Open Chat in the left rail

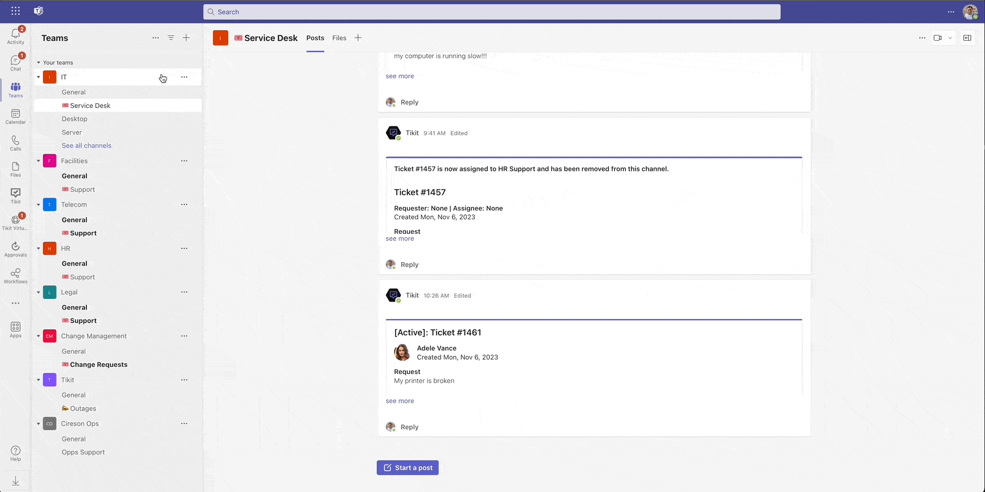point(15,62)
